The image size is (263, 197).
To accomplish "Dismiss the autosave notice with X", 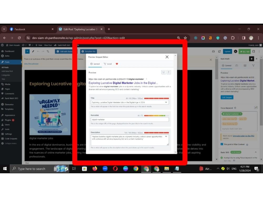I will pos(211,60).
